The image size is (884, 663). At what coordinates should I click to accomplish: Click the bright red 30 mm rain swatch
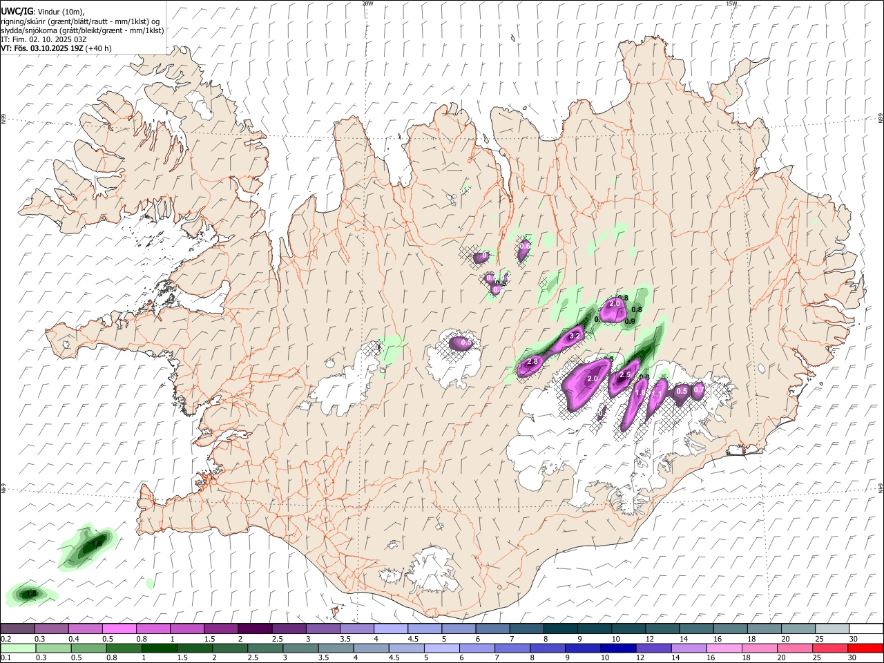(866, 648)
